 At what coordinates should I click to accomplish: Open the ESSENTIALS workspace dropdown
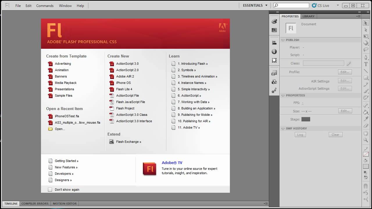255,5
